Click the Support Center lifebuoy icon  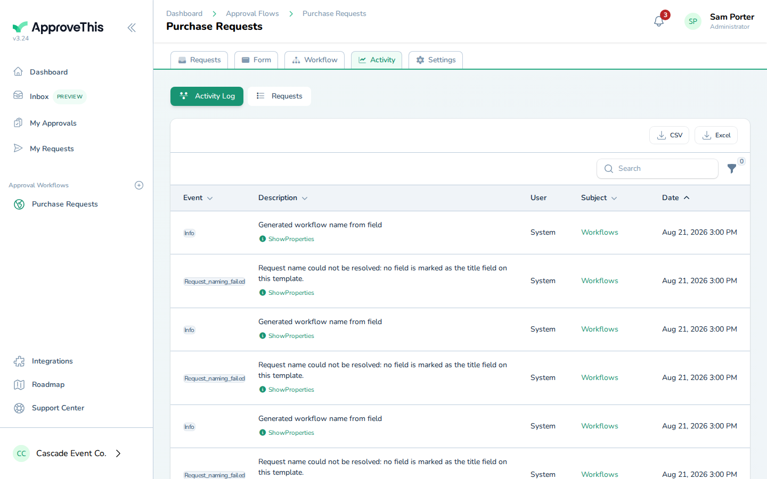click(19, 408)
